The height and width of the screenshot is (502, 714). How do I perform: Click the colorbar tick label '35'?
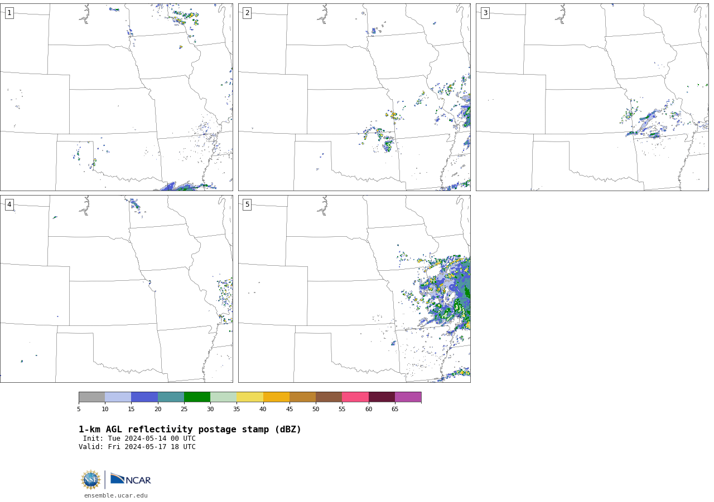237,410
